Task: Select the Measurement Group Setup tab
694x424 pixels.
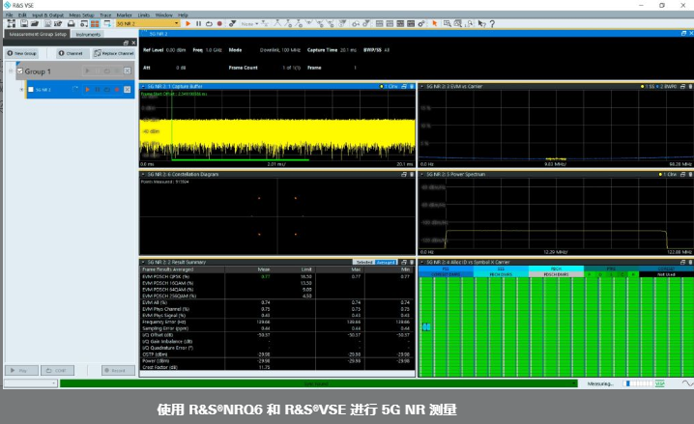Action: (x=37, y=34)
